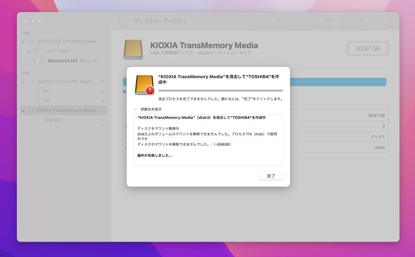415x257 pixels.
Task: Click the erase log text area
Action: [208, 140]
